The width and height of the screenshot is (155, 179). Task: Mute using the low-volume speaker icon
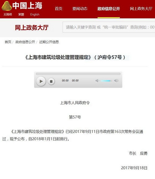tap(97, 81)
